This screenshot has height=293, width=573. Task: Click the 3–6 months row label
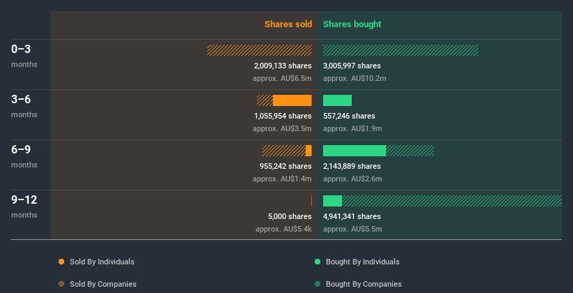[x=24, y=106]
